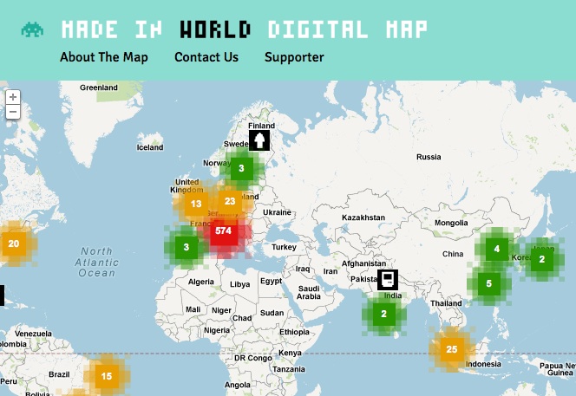Expand the green 3 cluster over Spain
This screenshot has height=396, width=576.
[187, 247]
